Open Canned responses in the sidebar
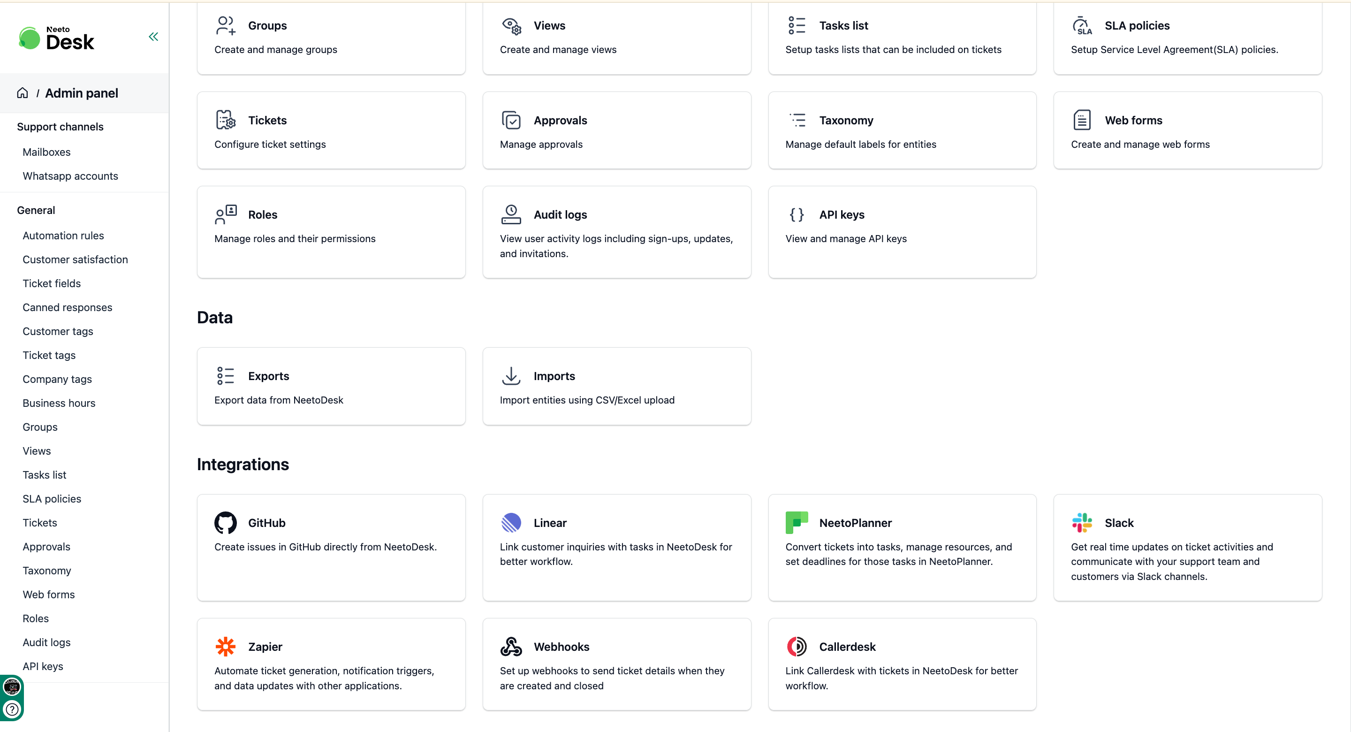Image resolution: width=1351 pixels, height=732 pixels. coord(67,307)
